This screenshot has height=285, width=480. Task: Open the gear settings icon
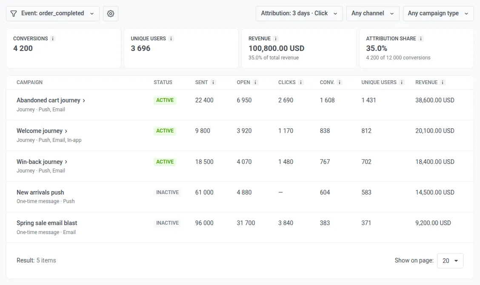tap(111, 14)
